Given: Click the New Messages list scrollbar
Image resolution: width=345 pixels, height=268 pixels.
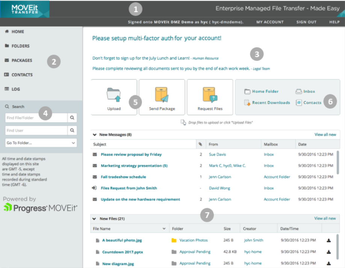Looking at the screenshot, I should tap(338, 161).
